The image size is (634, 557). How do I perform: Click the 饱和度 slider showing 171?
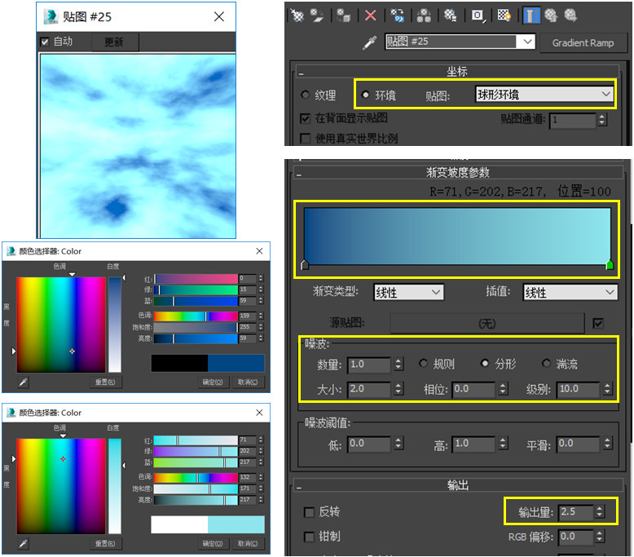(196, 488)
